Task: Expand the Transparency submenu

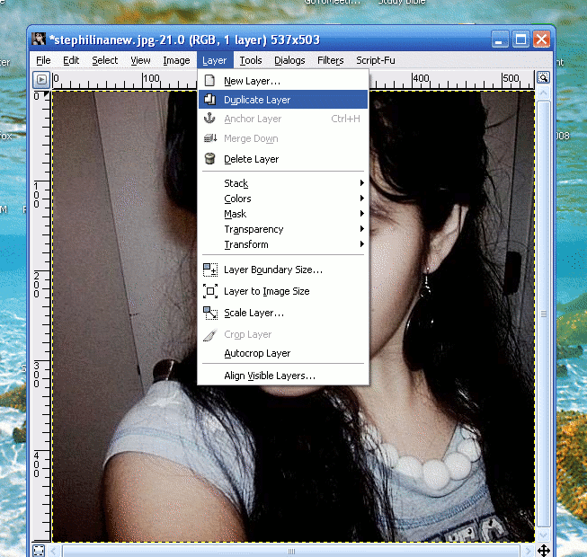Action: [x=283, y=229]
